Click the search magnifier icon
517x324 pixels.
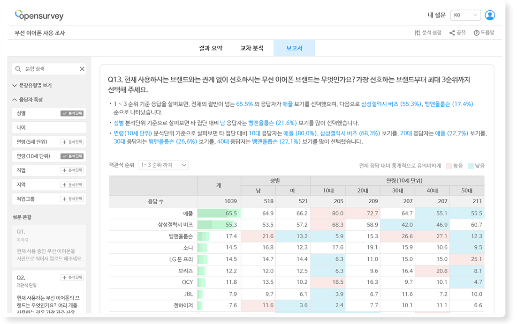pos(18,69)
